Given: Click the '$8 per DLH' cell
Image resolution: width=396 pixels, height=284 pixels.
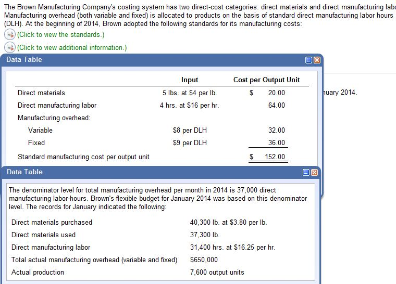Looking at the screenshot, I should click(190, 130).
